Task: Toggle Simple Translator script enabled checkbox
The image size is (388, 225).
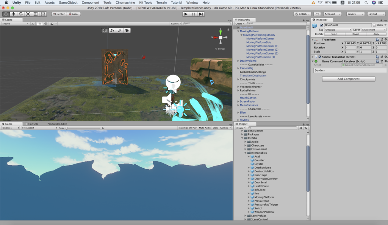Action: coord(320,57)
